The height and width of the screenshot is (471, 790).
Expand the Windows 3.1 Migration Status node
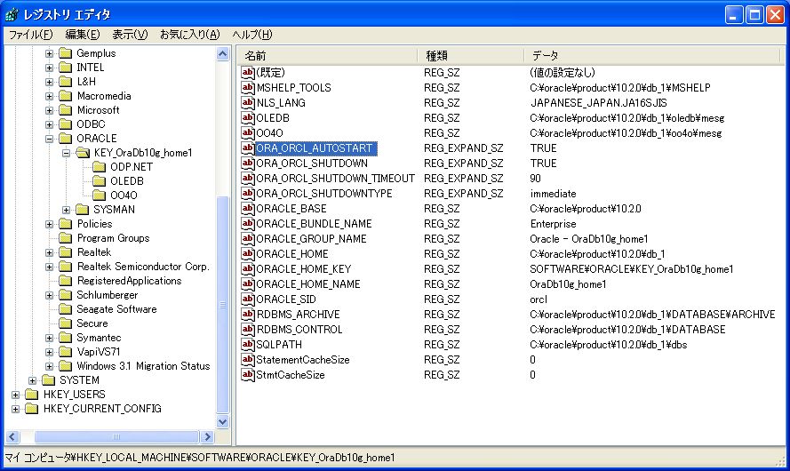point(50,366)
